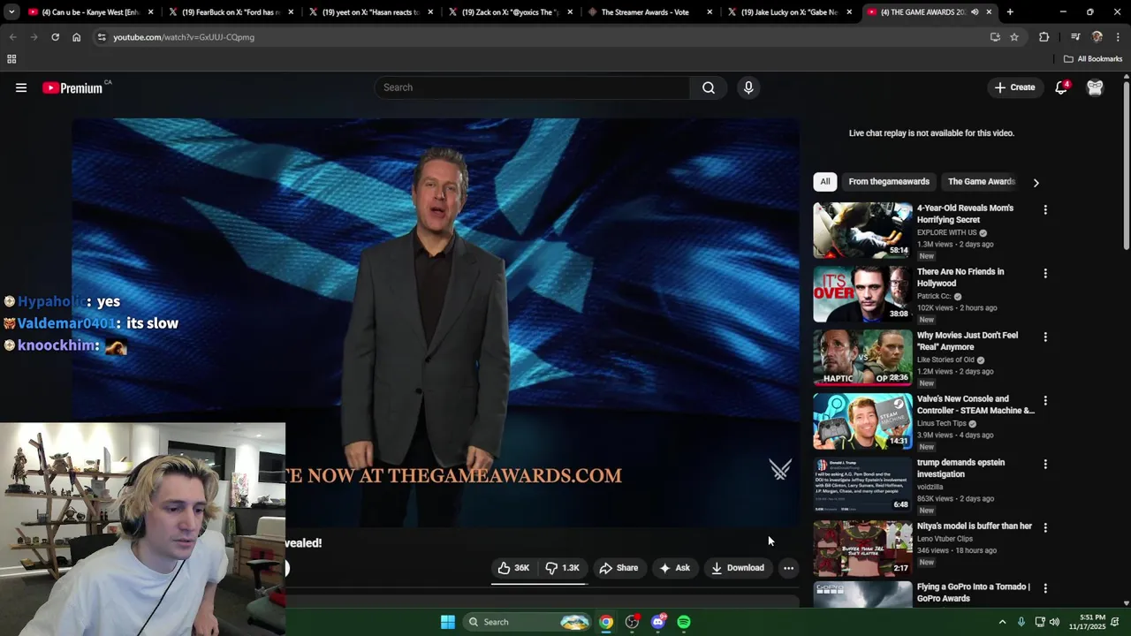Open more actions ellipsis under video
This screenshot has width=1131, height=636.
(x=788, y=568)
